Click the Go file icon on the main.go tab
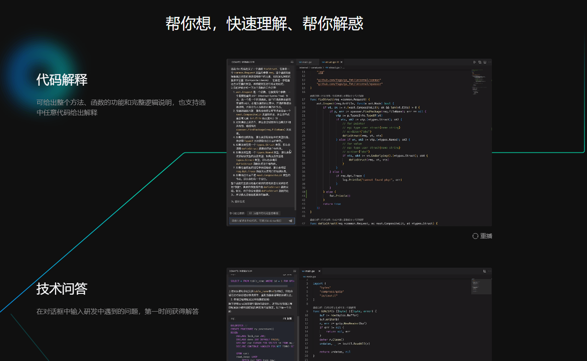The image size is (587, 361). pyautogui.click(x=300, y=62)
